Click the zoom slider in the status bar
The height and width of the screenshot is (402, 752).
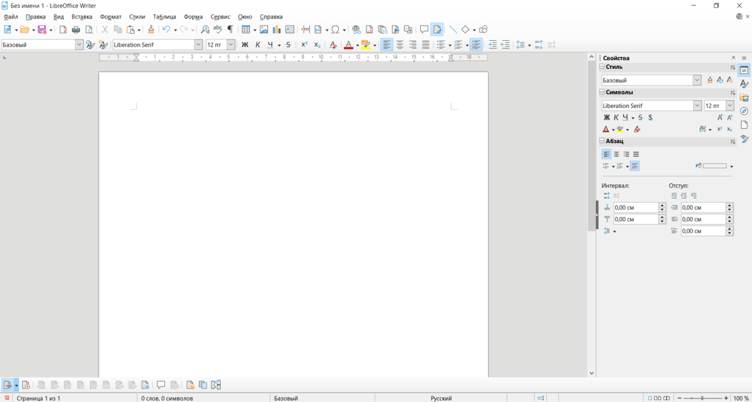click(x=702, y=398)
